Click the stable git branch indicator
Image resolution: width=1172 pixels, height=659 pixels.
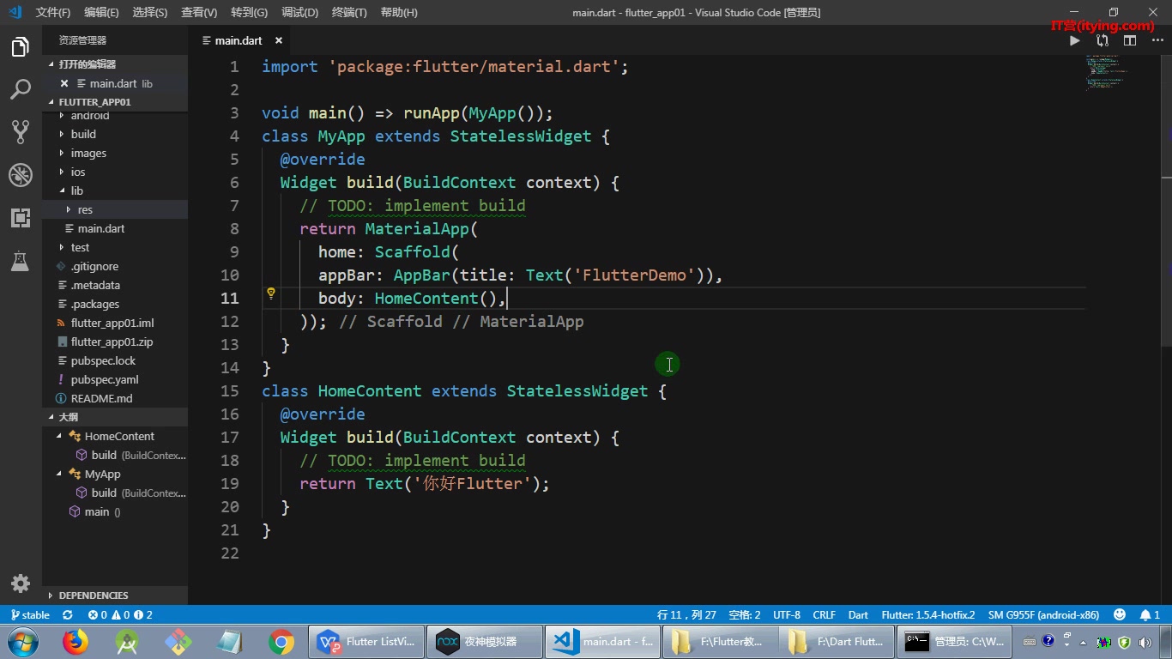point(29,615)
